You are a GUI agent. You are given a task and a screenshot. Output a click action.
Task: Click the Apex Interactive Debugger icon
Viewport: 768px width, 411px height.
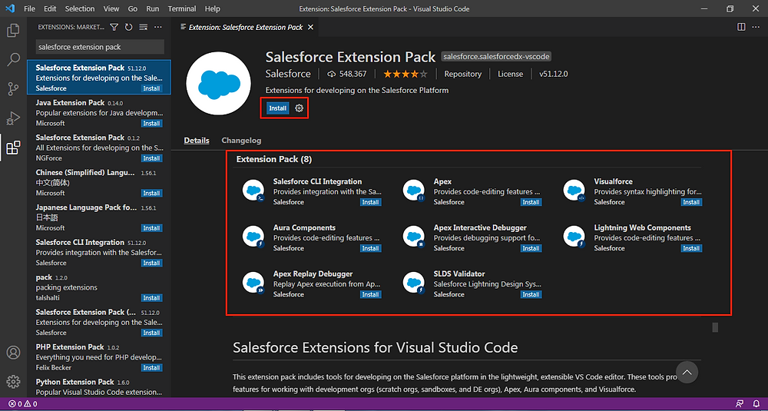point(413,237)
